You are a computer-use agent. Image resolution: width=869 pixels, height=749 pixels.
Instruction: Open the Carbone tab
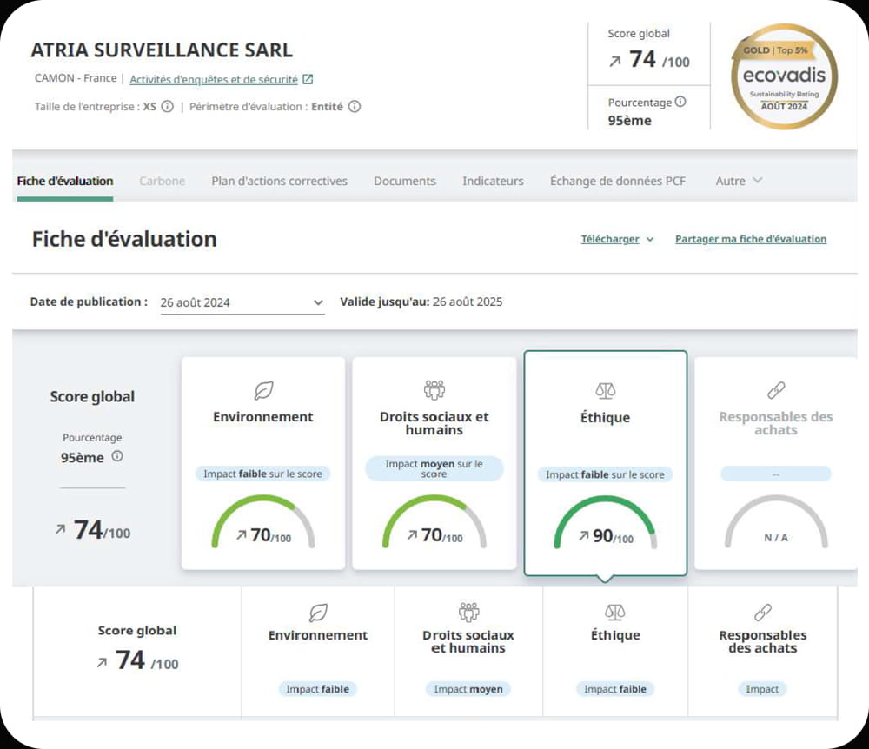pyautogui.click(x=162, y=181)
